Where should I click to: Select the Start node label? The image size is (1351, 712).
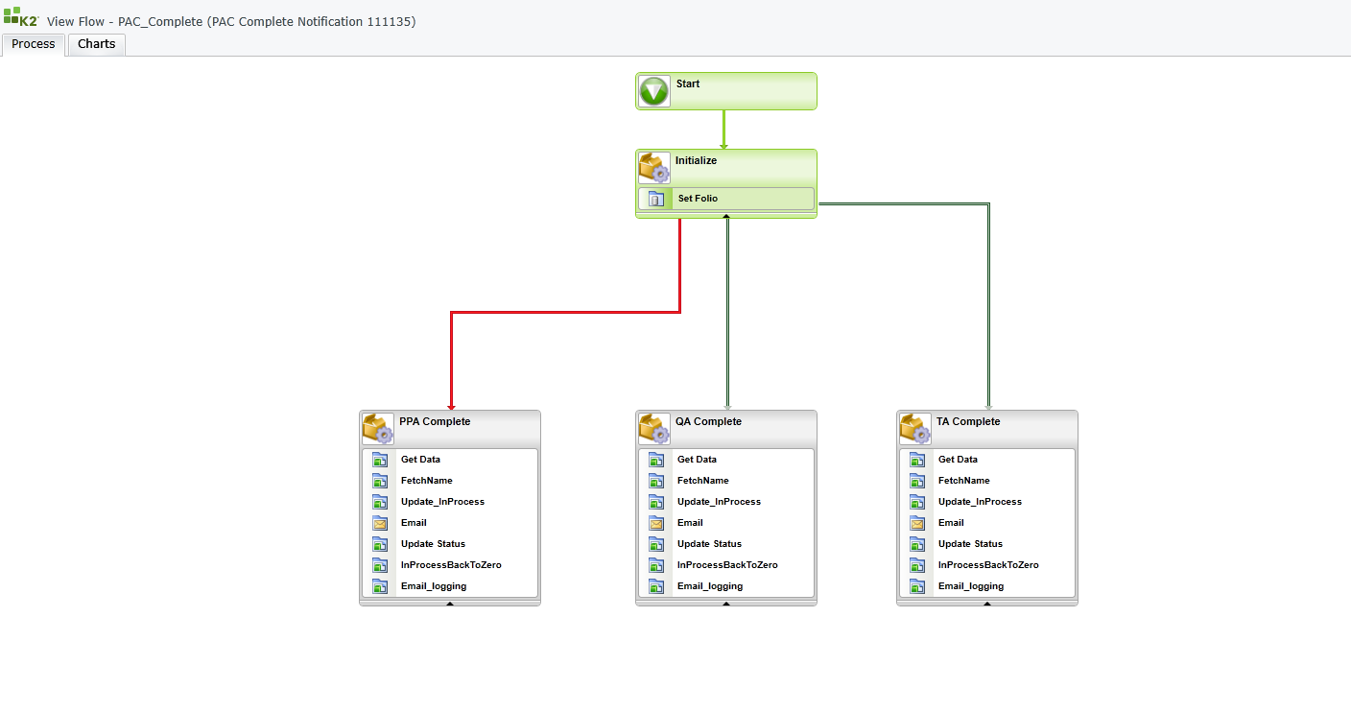click(688, 84)
